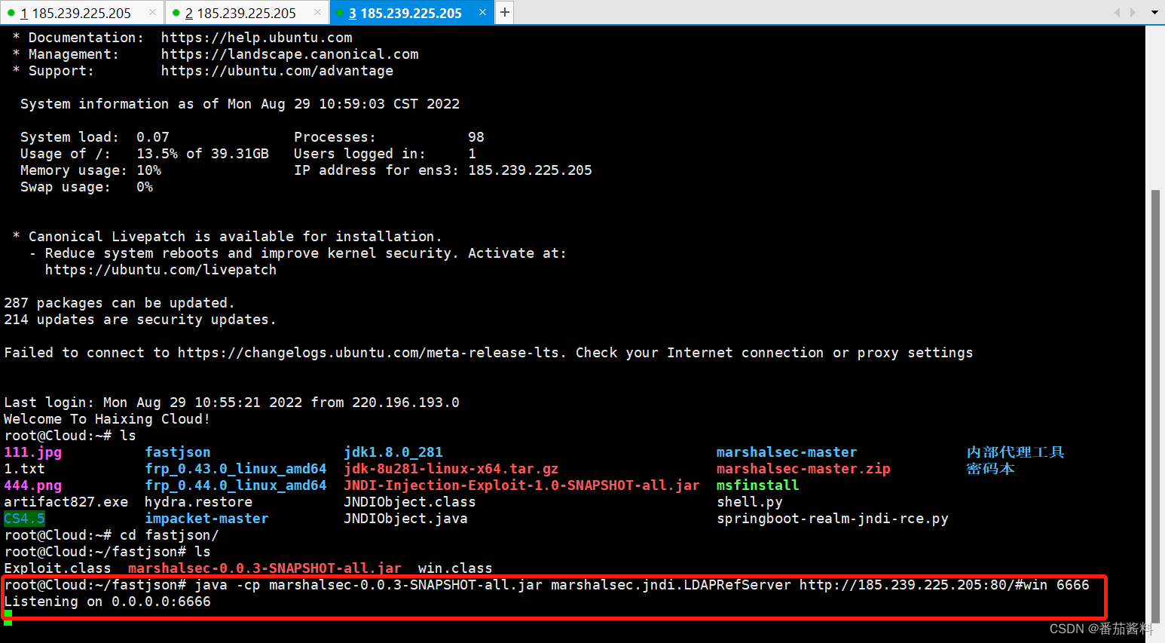
Task: Click directory frp_0.44.0_linux_amd64
Action: [236, 485]
